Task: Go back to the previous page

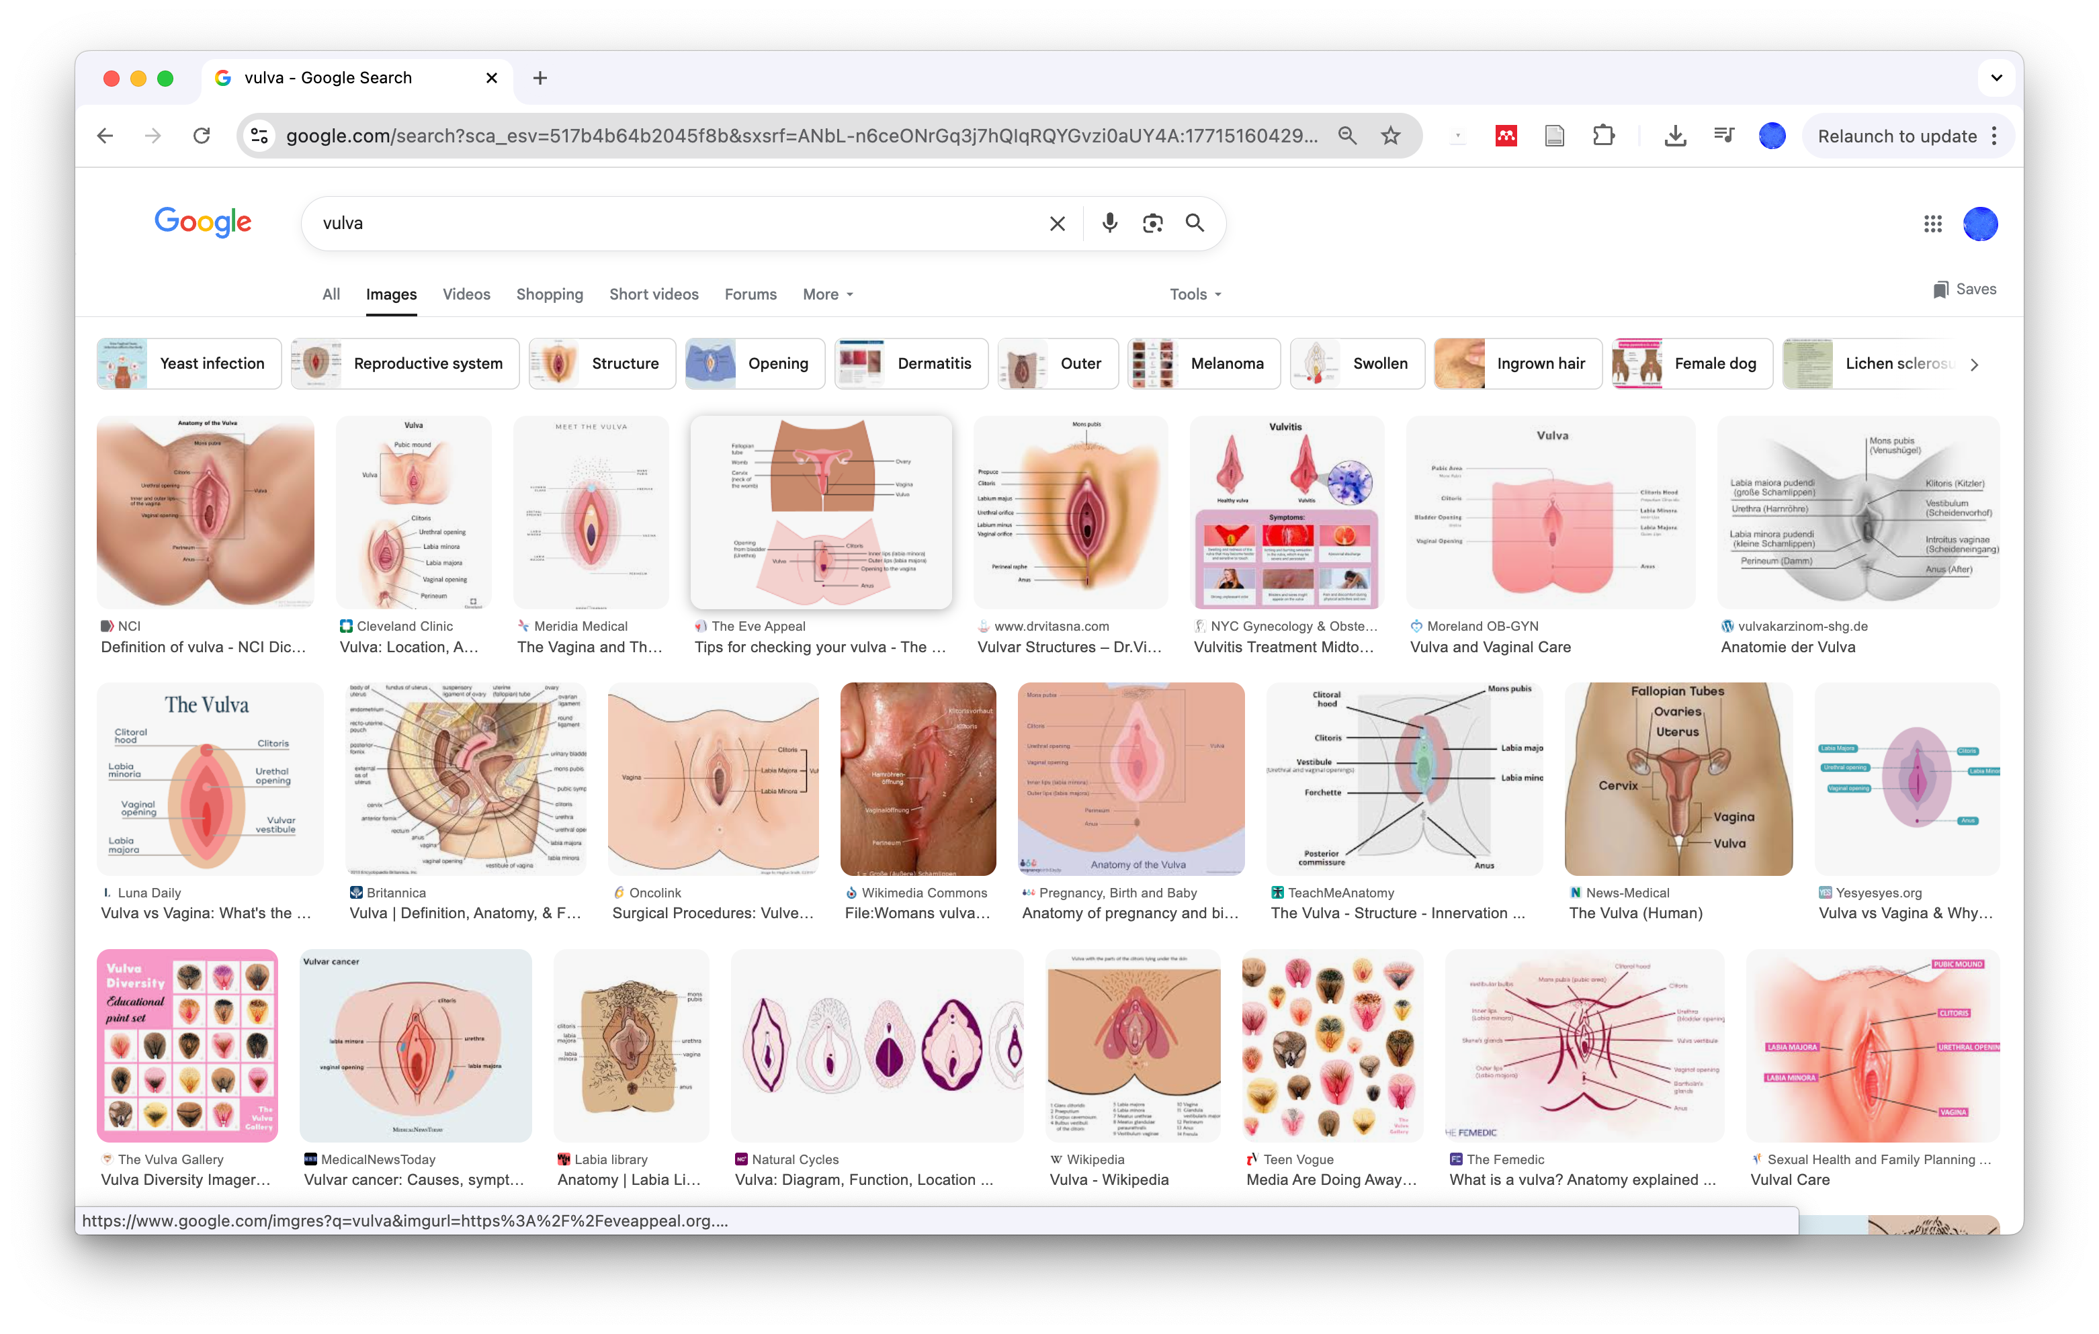Action: pos(105,136)
